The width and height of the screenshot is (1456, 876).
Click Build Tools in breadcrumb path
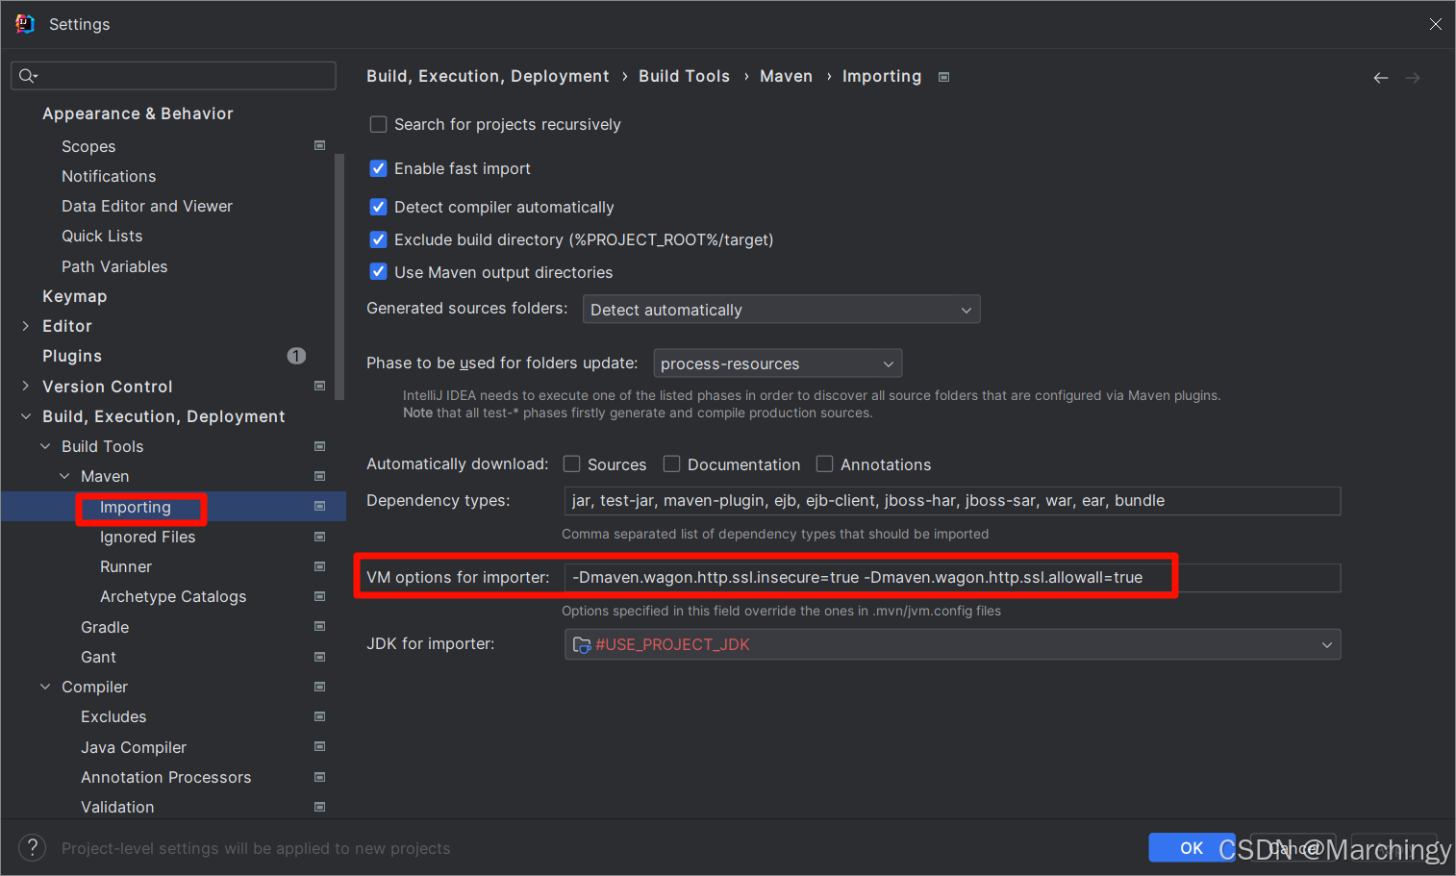(684, 76)
